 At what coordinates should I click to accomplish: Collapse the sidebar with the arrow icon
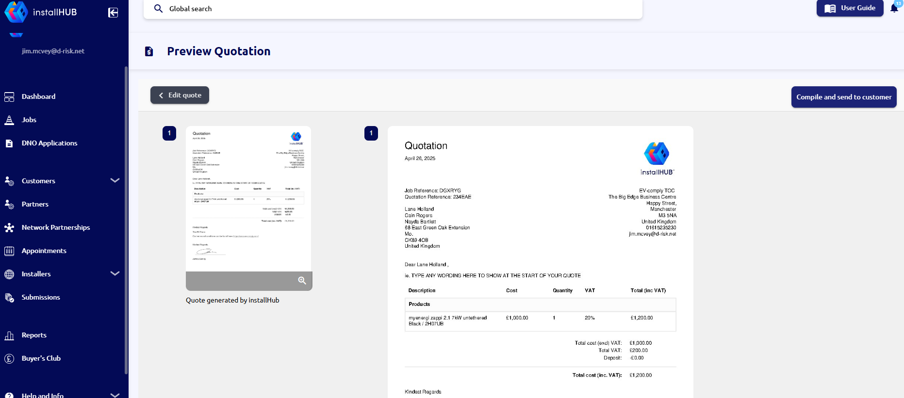point(113,13)
